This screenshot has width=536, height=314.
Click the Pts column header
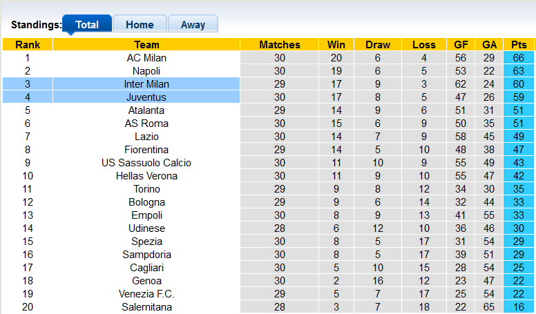519,45
